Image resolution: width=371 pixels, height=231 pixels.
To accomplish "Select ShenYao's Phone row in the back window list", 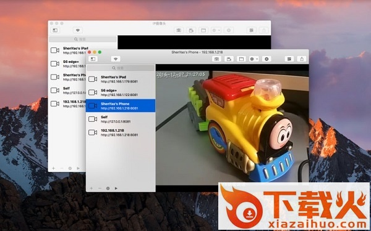I will (67, 77).
